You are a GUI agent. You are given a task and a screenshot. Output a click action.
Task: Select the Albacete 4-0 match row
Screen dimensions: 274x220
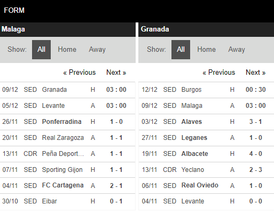click(206, 154)
